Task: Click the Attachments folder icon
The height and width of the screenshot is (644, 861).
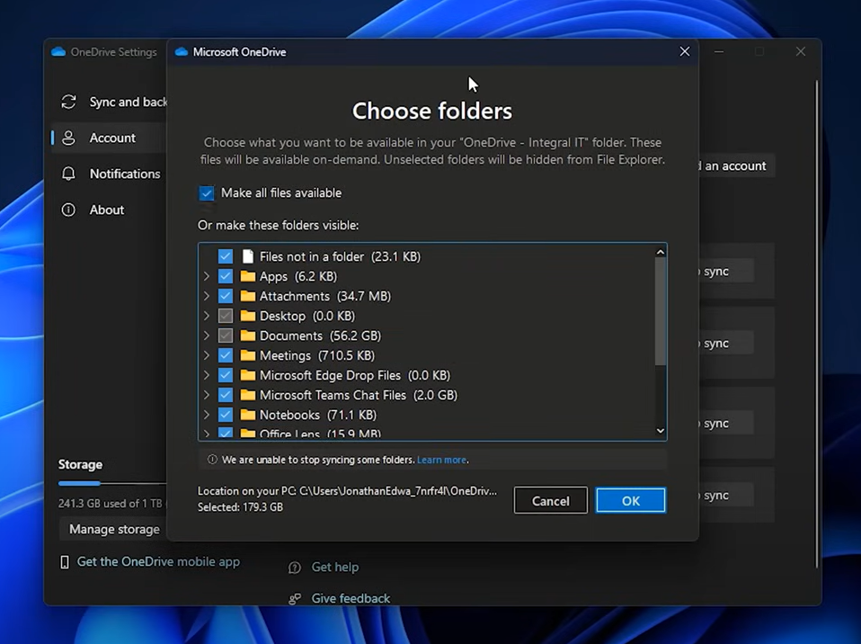Action: (x=248, y=296)
